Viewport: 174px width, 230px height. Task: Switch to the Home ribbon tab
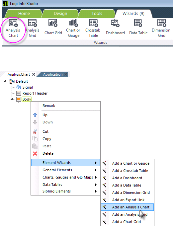[x=24, y=14]
